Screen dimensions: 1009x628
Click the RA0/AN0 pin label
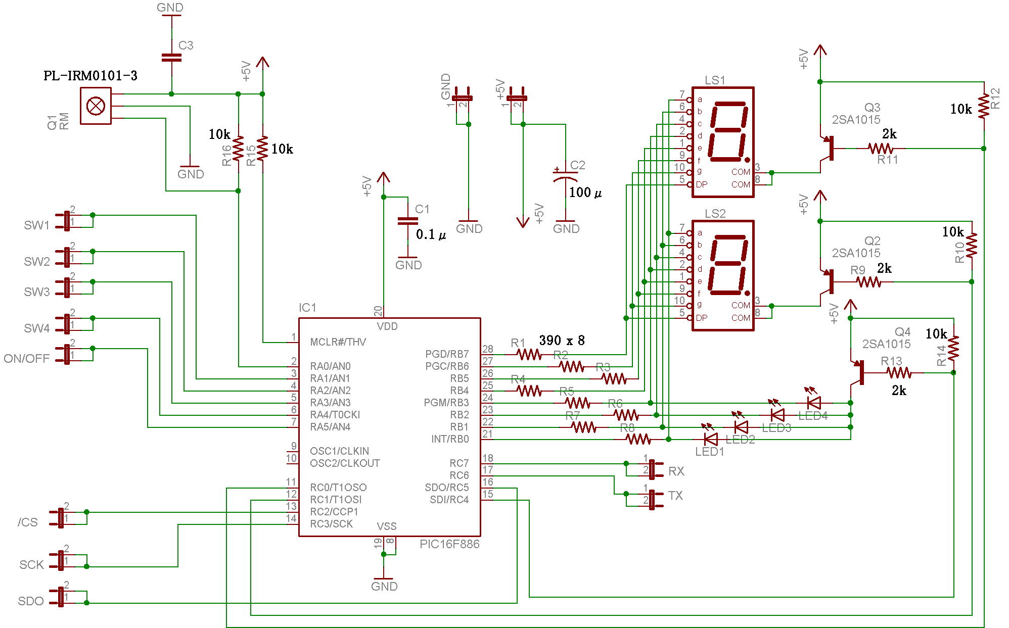click(330, 366)
